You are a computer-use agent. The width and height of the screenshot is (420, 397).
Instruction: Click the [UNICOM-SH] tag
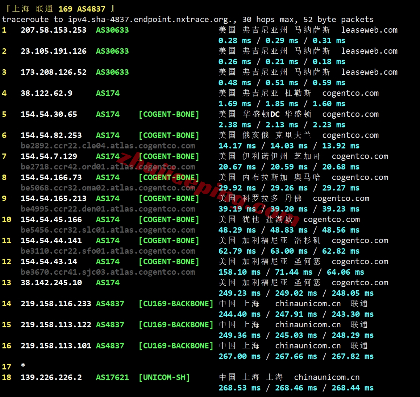click(x=164, y=377)
